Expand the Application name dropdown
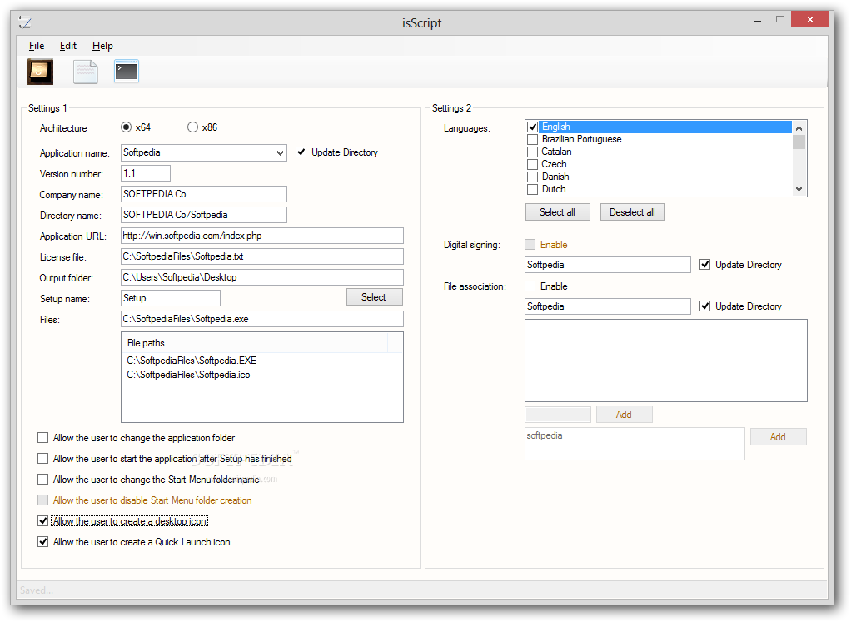This screenshot has height=622, width=851. (x=280, y=152)
